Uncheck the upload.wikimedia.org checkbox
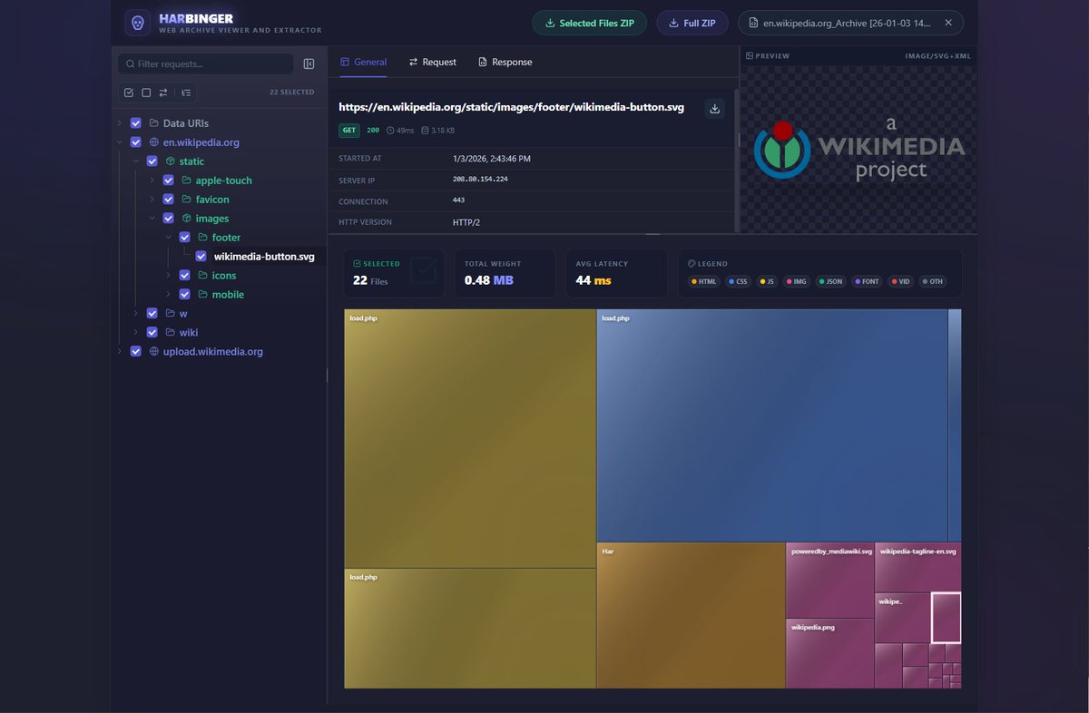Screen dimensions: 1089x713 [x=135, y=352]
